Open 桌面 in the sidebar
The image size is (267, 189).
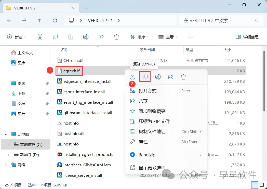pyautogui.click(x=18, y=84)
